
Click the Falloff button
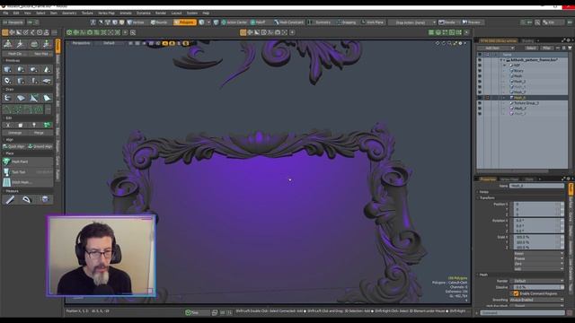[x=258, y=22]
